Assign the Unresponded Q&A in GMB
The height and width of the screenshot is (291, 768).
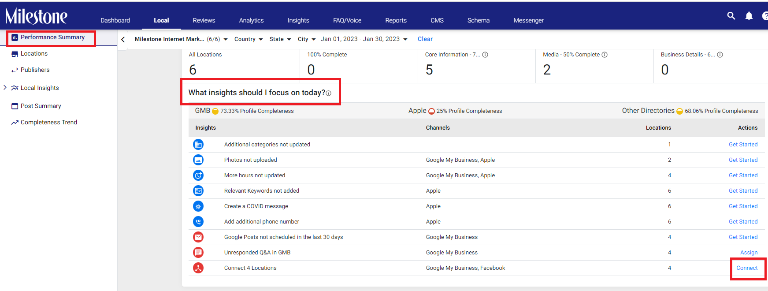pos(749,253)
